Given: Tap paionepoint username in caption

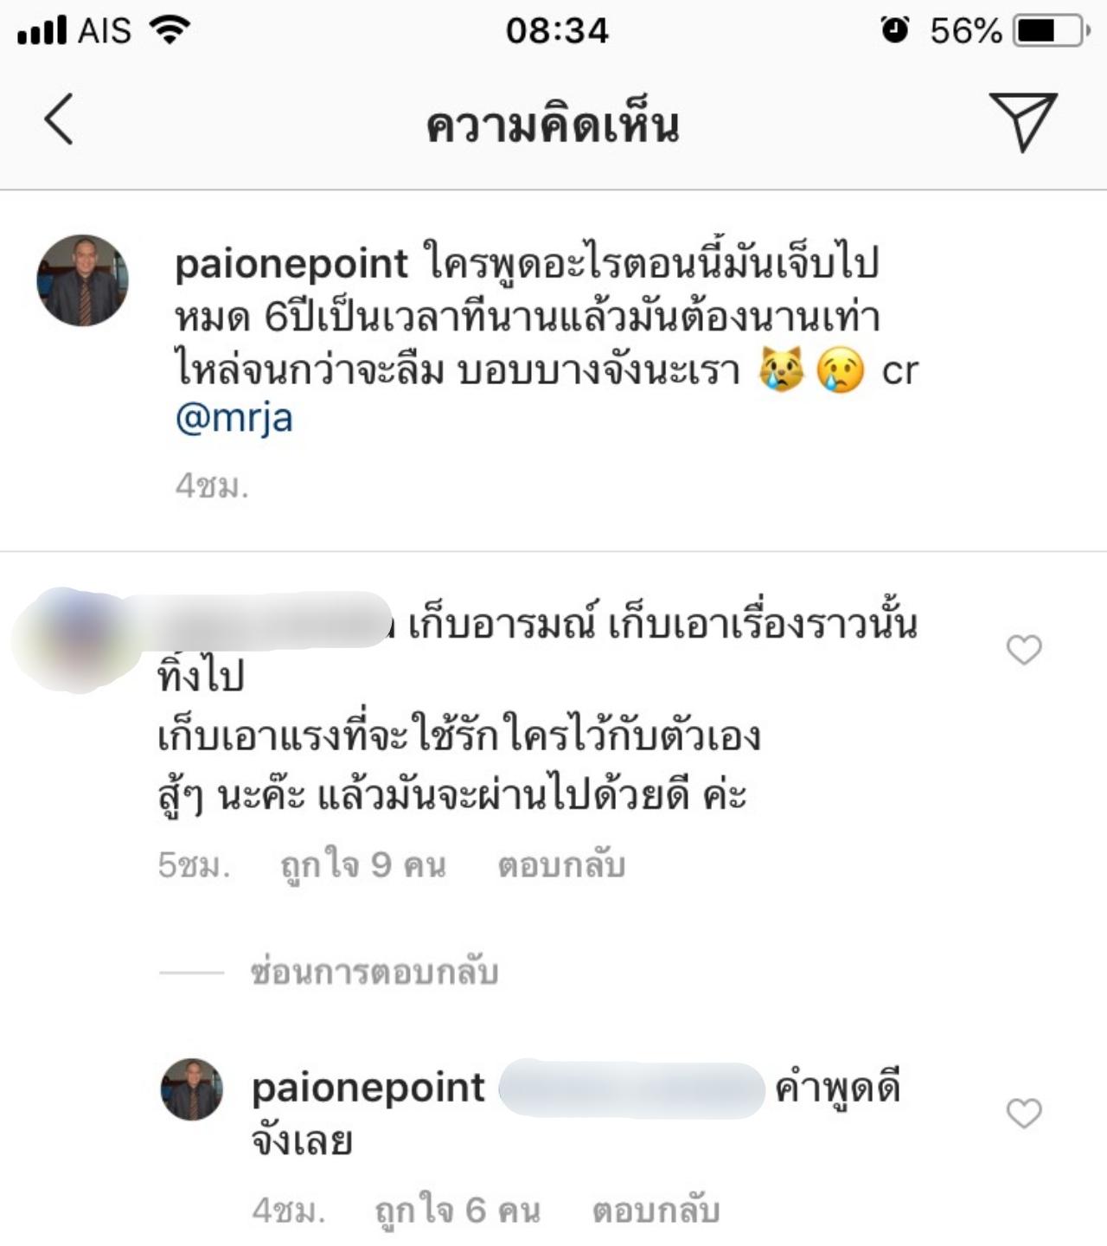Looking at the screenshot, I should pos(291,263).
